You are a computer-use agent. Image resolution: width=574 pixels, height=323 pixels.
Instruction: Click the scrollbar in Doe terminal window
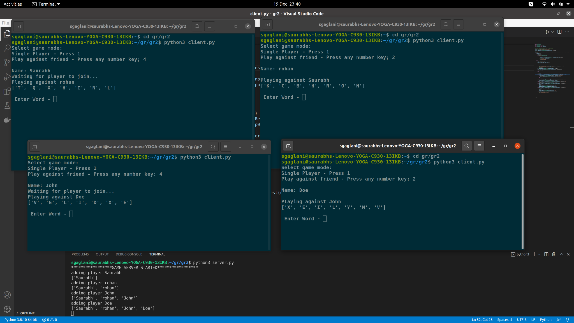click(522, 201)
